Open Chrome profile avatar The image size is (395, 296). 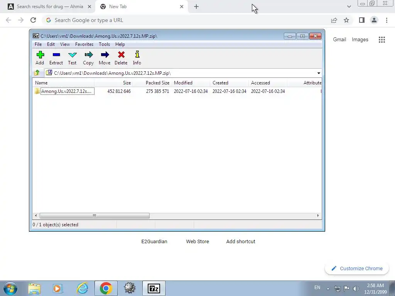click(x=374, y=20)
